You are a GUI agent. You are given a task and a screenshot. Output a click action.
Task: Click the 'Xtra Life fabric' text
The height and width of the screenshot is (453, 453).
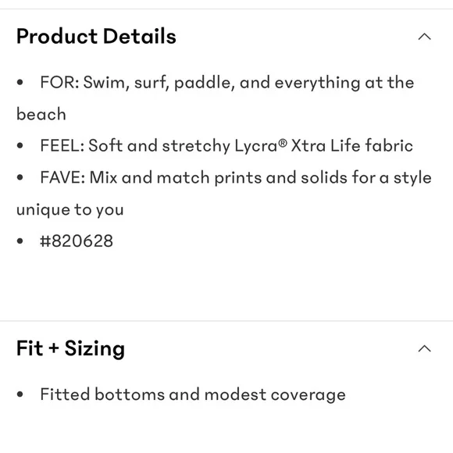coord(352,145)
